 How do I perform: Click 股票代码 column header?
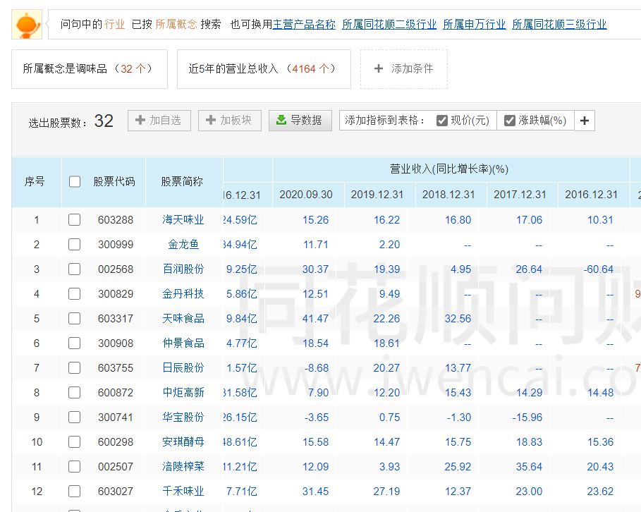[x=114, y=181]
